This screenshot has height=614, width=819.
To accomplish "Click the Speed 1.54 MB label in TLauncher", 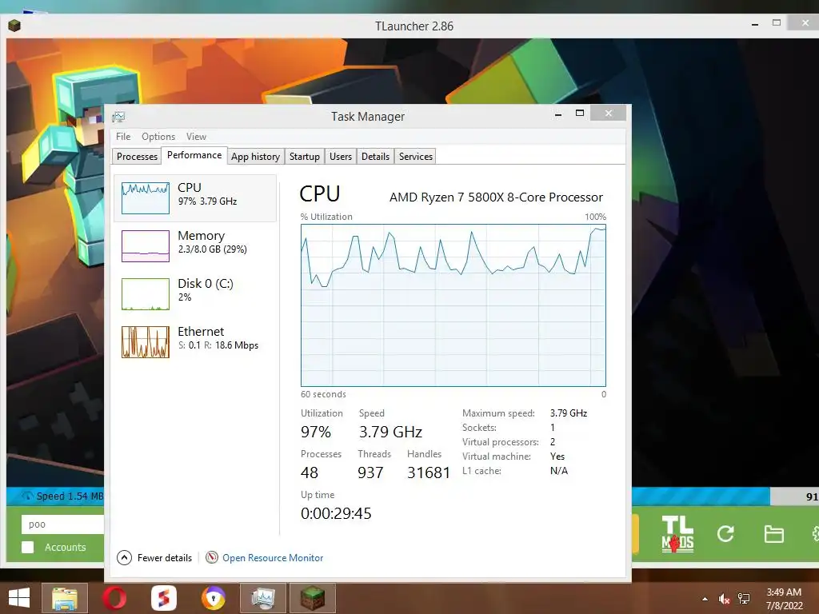I will (70, 496).
